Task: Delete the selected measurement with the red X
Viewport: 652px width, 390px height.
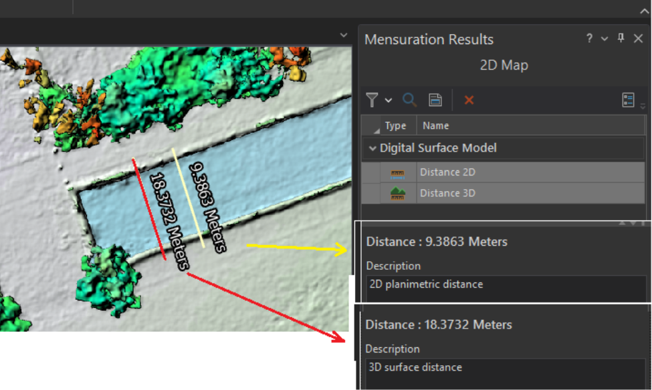Action: tap(468, 100)
